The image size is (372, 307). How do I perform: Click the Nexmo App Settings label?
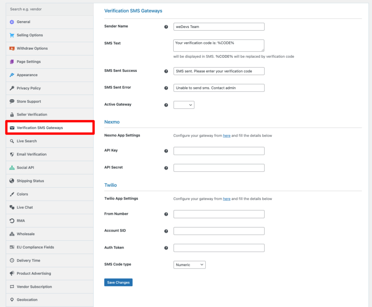coord(122,135)
